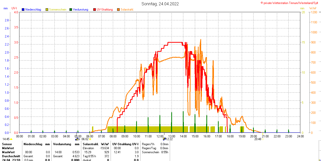This screenshot has width=321, height=161.
Task: Click the moon icon beside 14:45
Action: [11, 139]
